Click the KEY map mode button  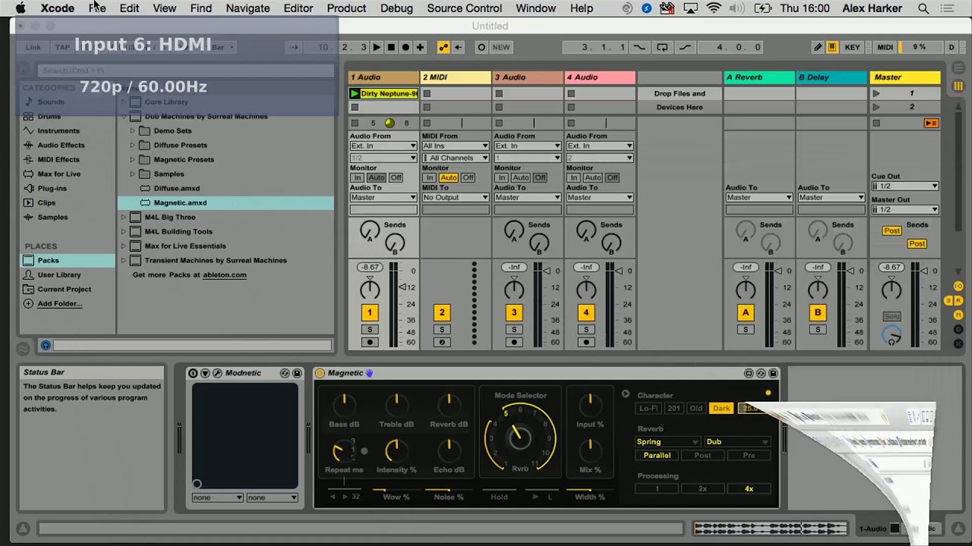coord(852,47)
